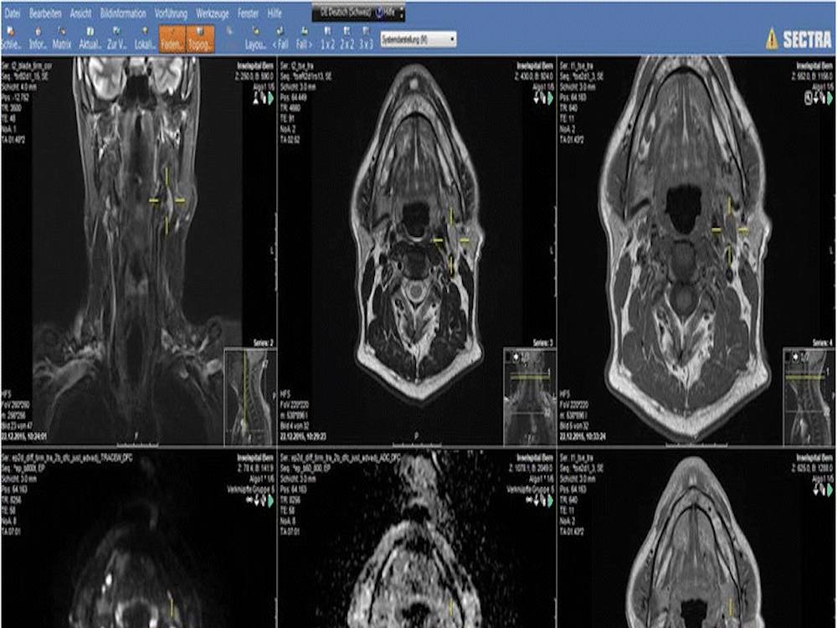Click the top-right axial T1 image panel
Image resolution: width=837 pixels, height=628 pixels.
tap(696, 251)
